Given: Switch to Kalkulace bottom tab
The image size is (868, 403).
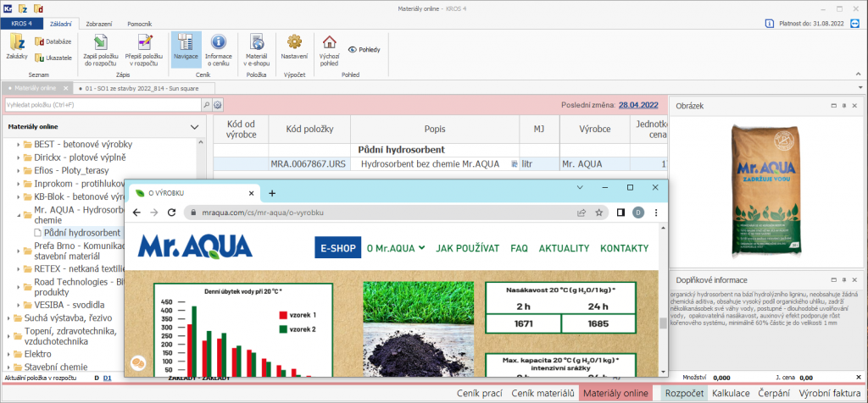Looking at the screenshot, I should [x=731, y=393].
